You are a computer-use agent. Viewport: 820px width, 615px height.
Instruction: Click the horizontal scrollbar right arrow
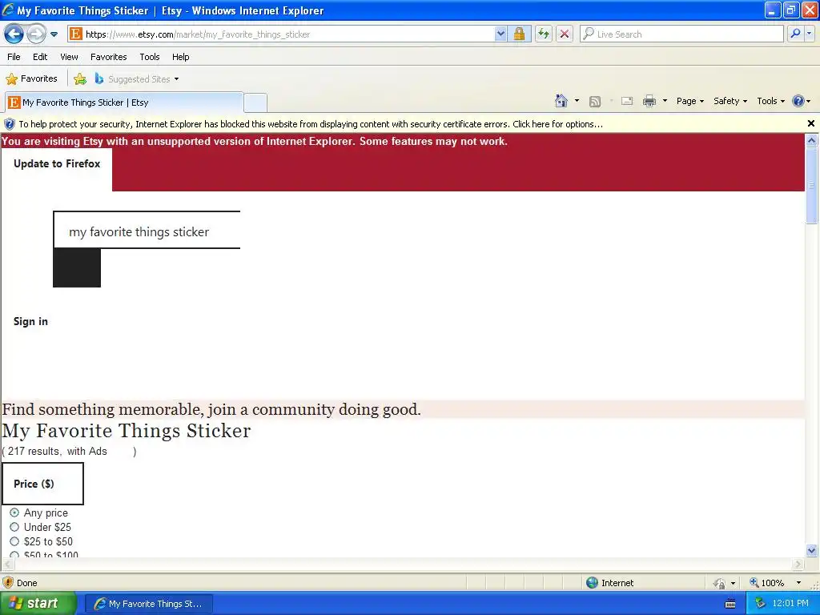(798, 565)
